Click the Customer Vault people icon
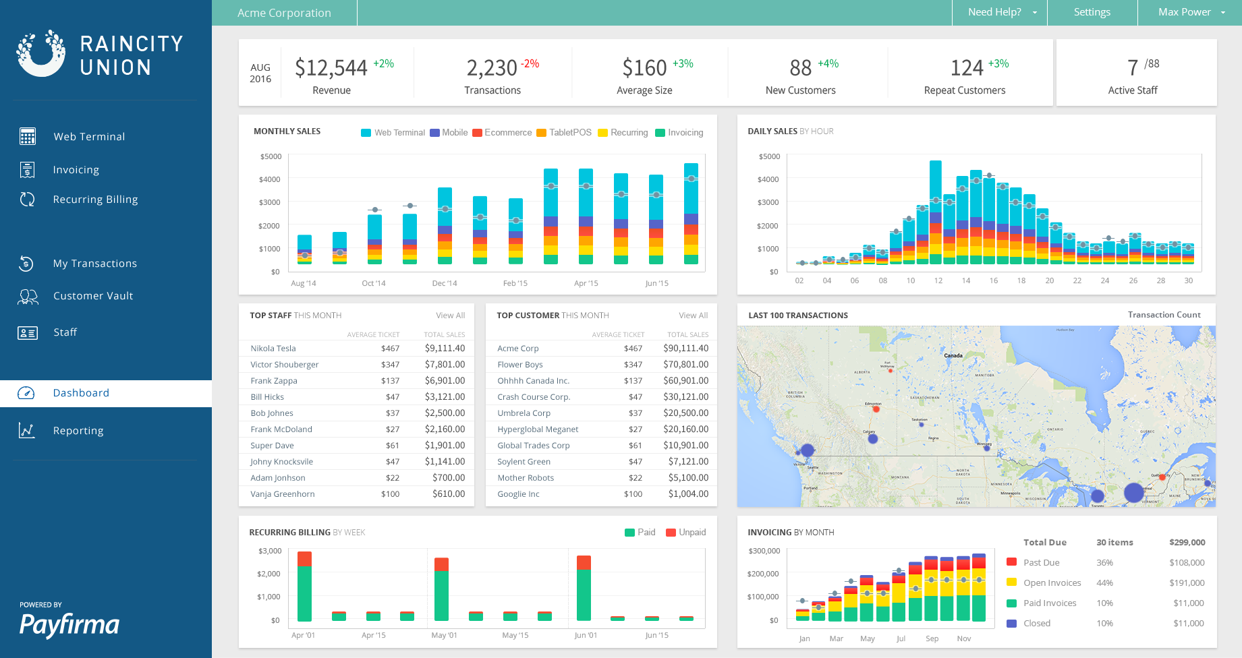Screen dimensions: 1242x658 [x=28, y=297]
